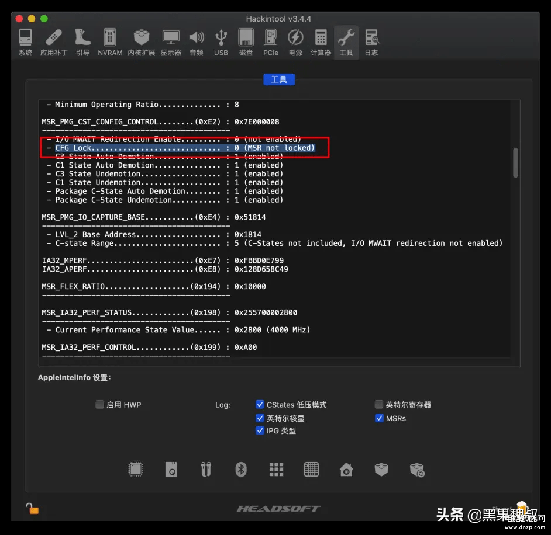Screen dimensions: 551x535
Task: Click the house with gear tool icon
Action: click(x=346, y=470)
